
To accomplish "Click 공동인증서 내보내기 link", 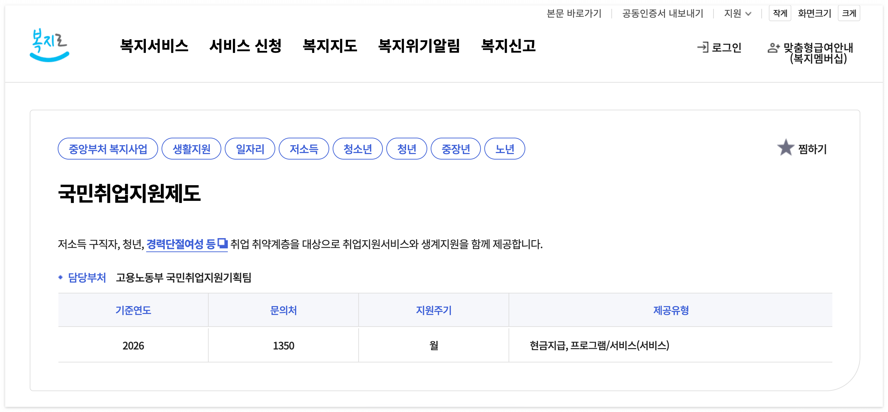I will (662, 13).
